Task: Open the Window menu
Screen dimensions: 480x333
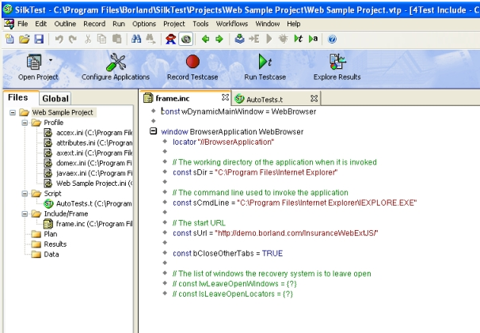Action: 268,24
